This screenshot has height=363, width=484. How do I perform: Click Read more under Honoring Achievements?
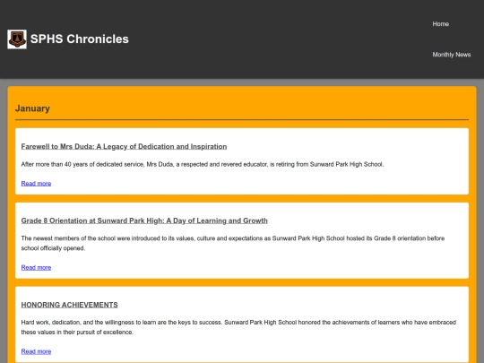[36, 351]
